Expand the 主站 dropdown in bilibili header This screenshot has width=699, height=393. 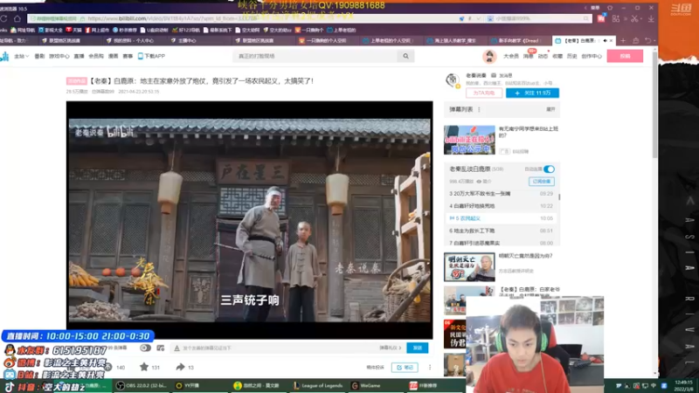(x=21, y=56)
